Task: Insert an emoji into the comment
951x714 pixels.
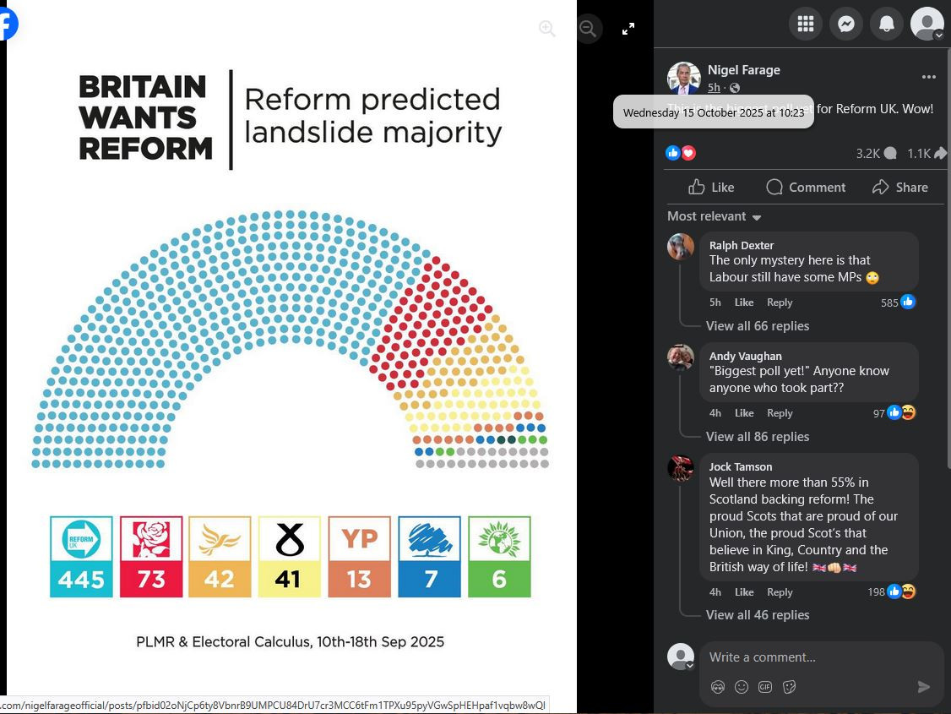Action: point(742,687)
